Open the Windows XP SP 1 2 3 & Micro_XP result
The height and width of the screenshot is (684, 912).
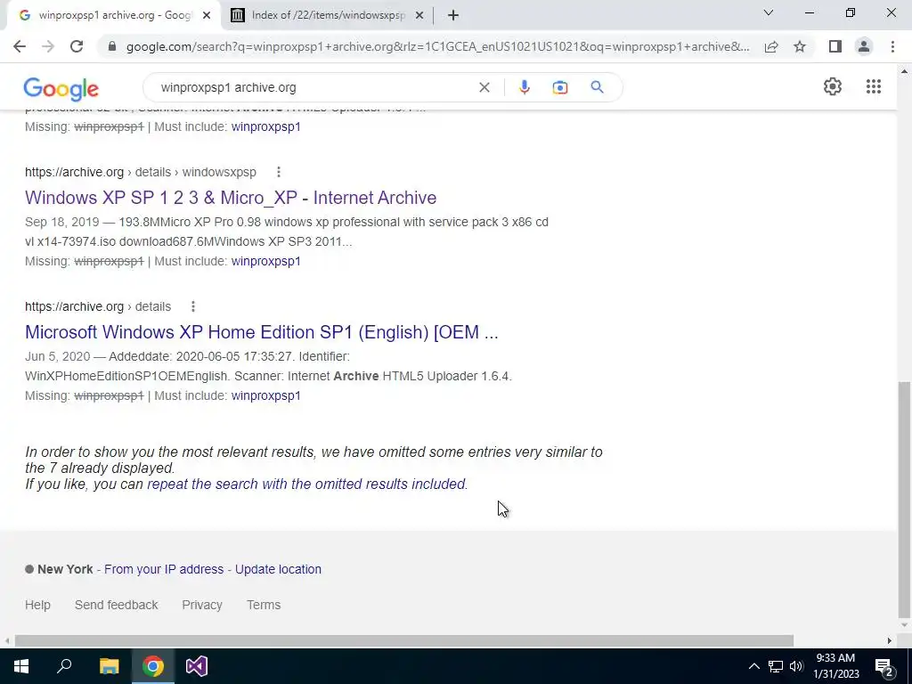click(231, 198)
